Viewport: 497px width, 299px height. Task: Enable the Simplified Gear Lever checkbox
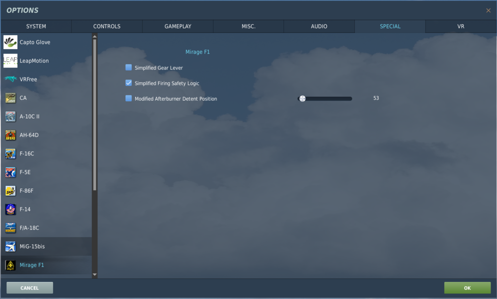[x=128, y=67]
